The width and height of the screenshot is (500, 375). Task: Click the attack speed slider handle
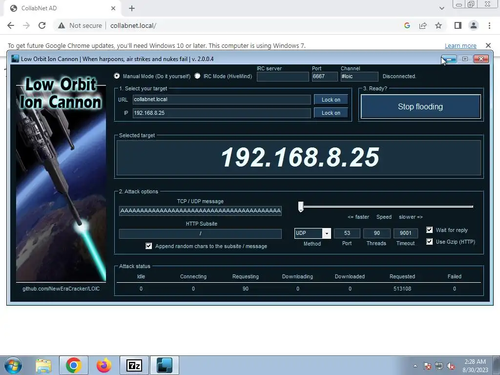tap(301, 207)
